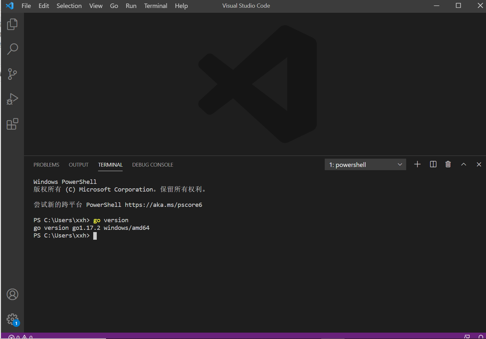Click the 'Windows PowerShell' terminal heading text
The height and width of the screenshot is (339, 486).
point(65,182)
